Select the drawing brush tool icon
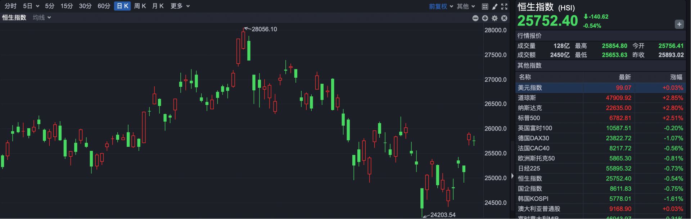Viewport: 691px width, 219px height. (x=494, y=6)
